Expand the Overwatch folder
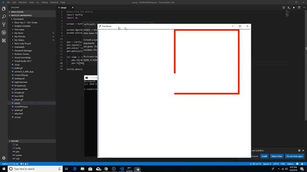The image size is (307, 172). [32, 47]
